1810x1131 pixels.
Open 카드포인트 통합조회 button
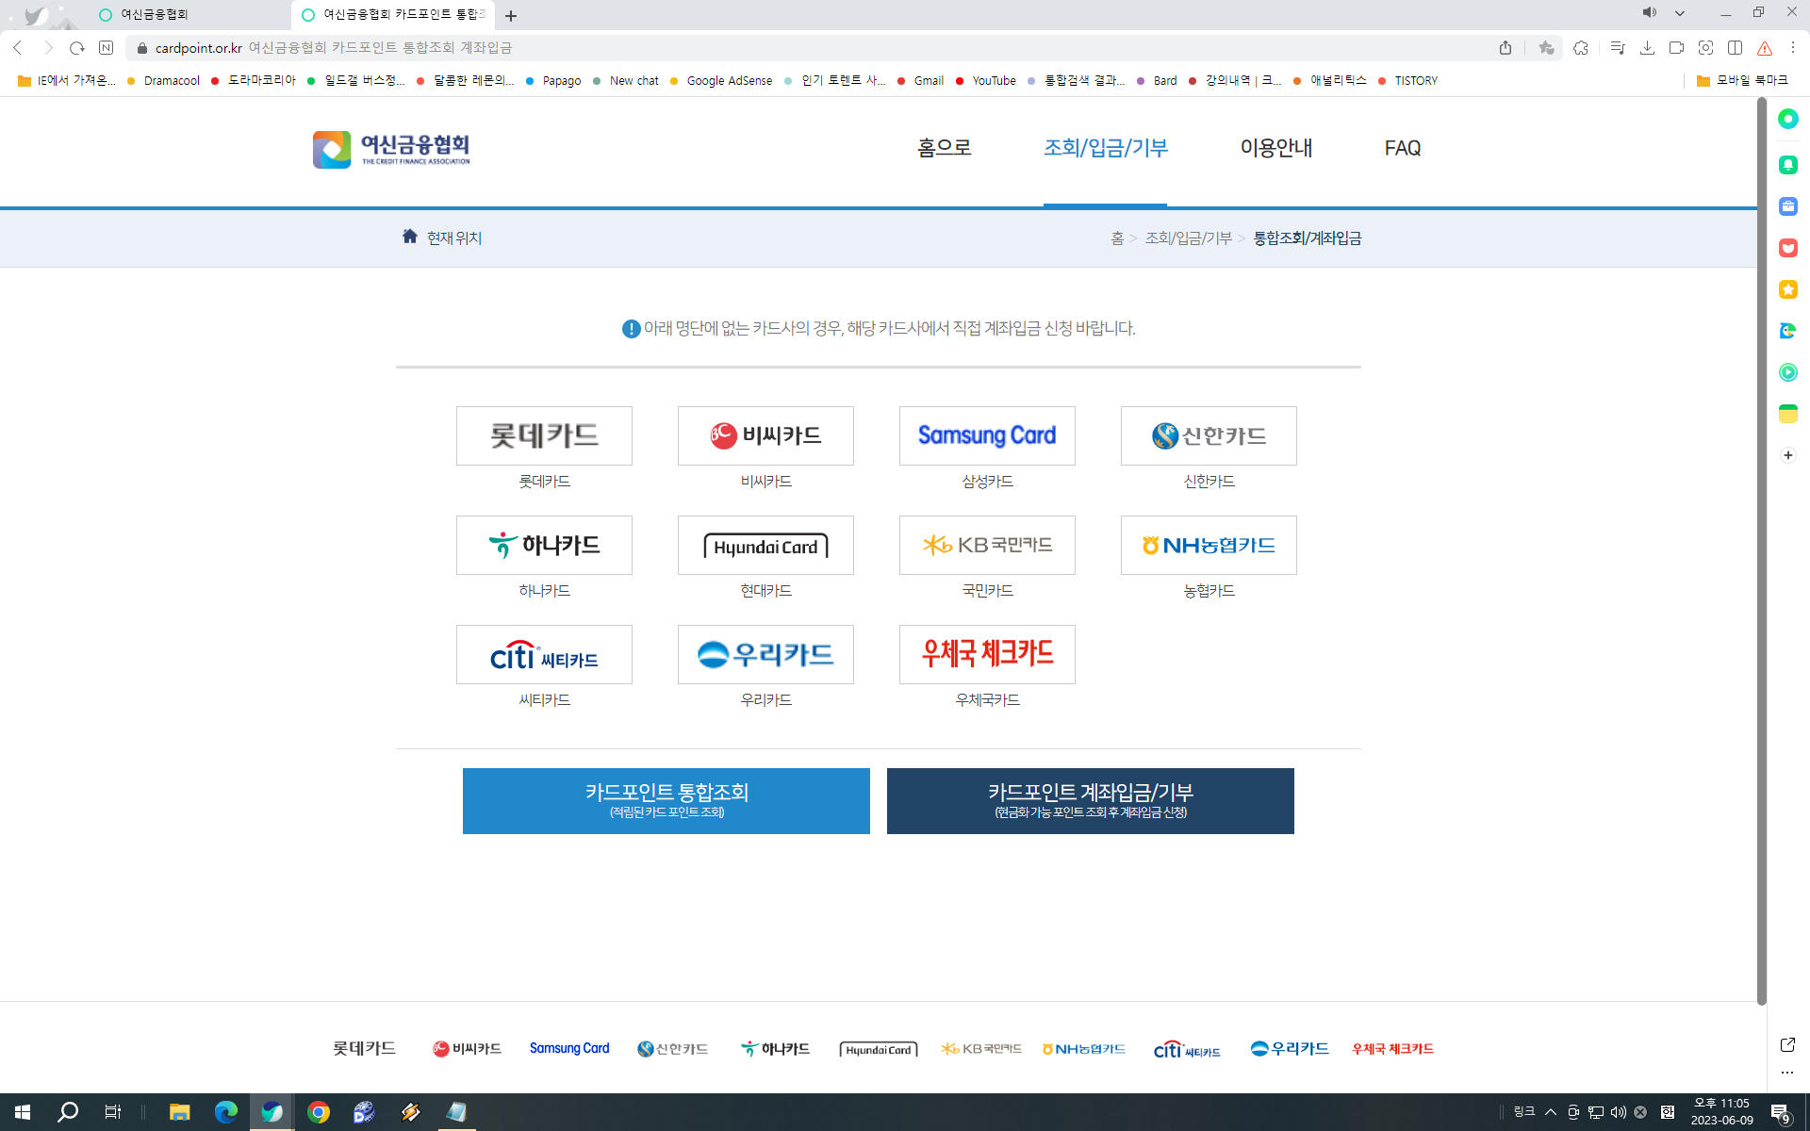tap(666, 800)
